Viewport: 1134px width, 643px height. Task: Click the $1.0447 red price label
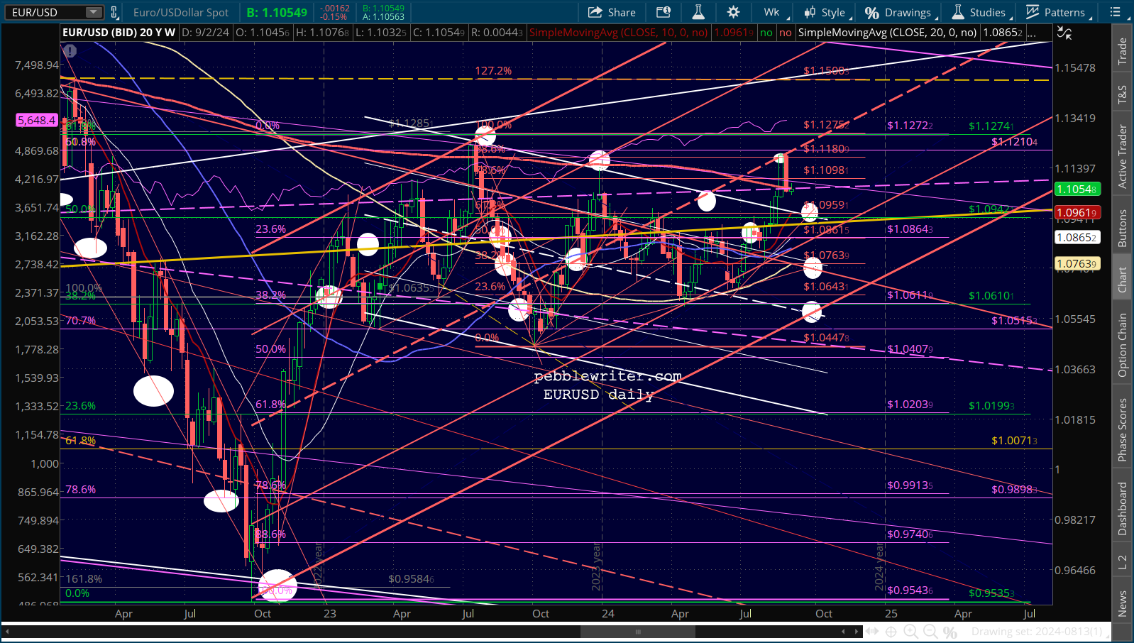pos(826,338)
